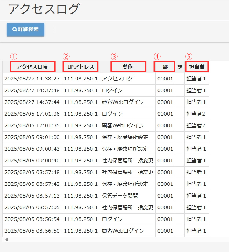Viewport: 229px width, 252px height.
Task: Click アクセスログ in the 動作 column
Action: [117, 79]
